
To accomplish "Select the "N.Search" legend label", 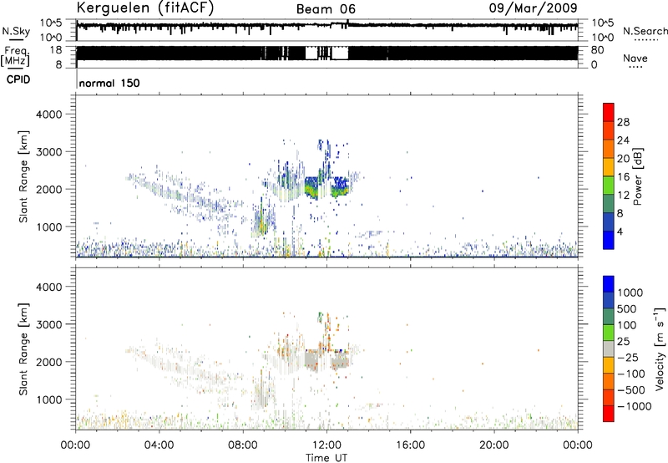I will point(645,31).
